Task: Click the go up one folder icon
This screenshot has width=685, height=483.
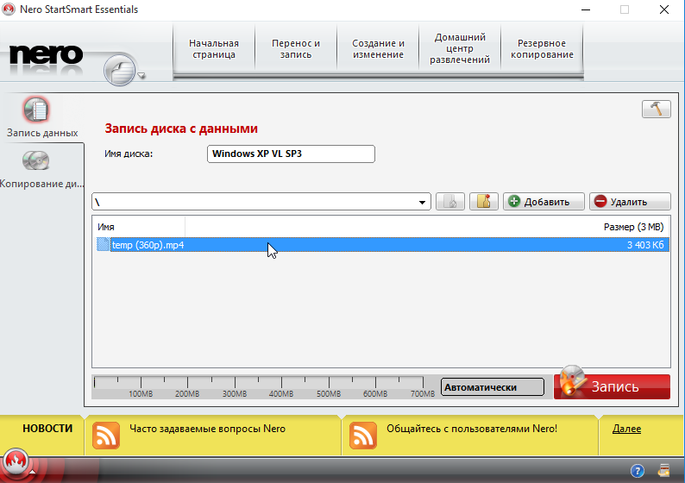Action: (450, 202)
